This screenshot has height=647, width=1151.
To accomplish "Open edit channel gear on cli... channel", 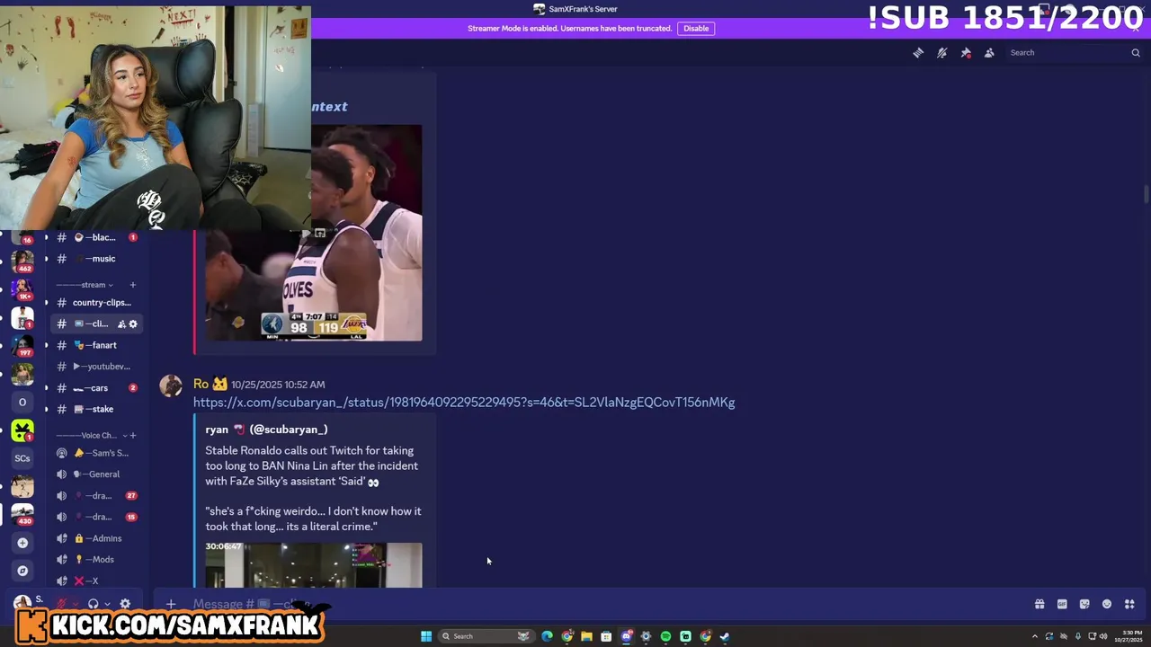I will pos(133,324).
